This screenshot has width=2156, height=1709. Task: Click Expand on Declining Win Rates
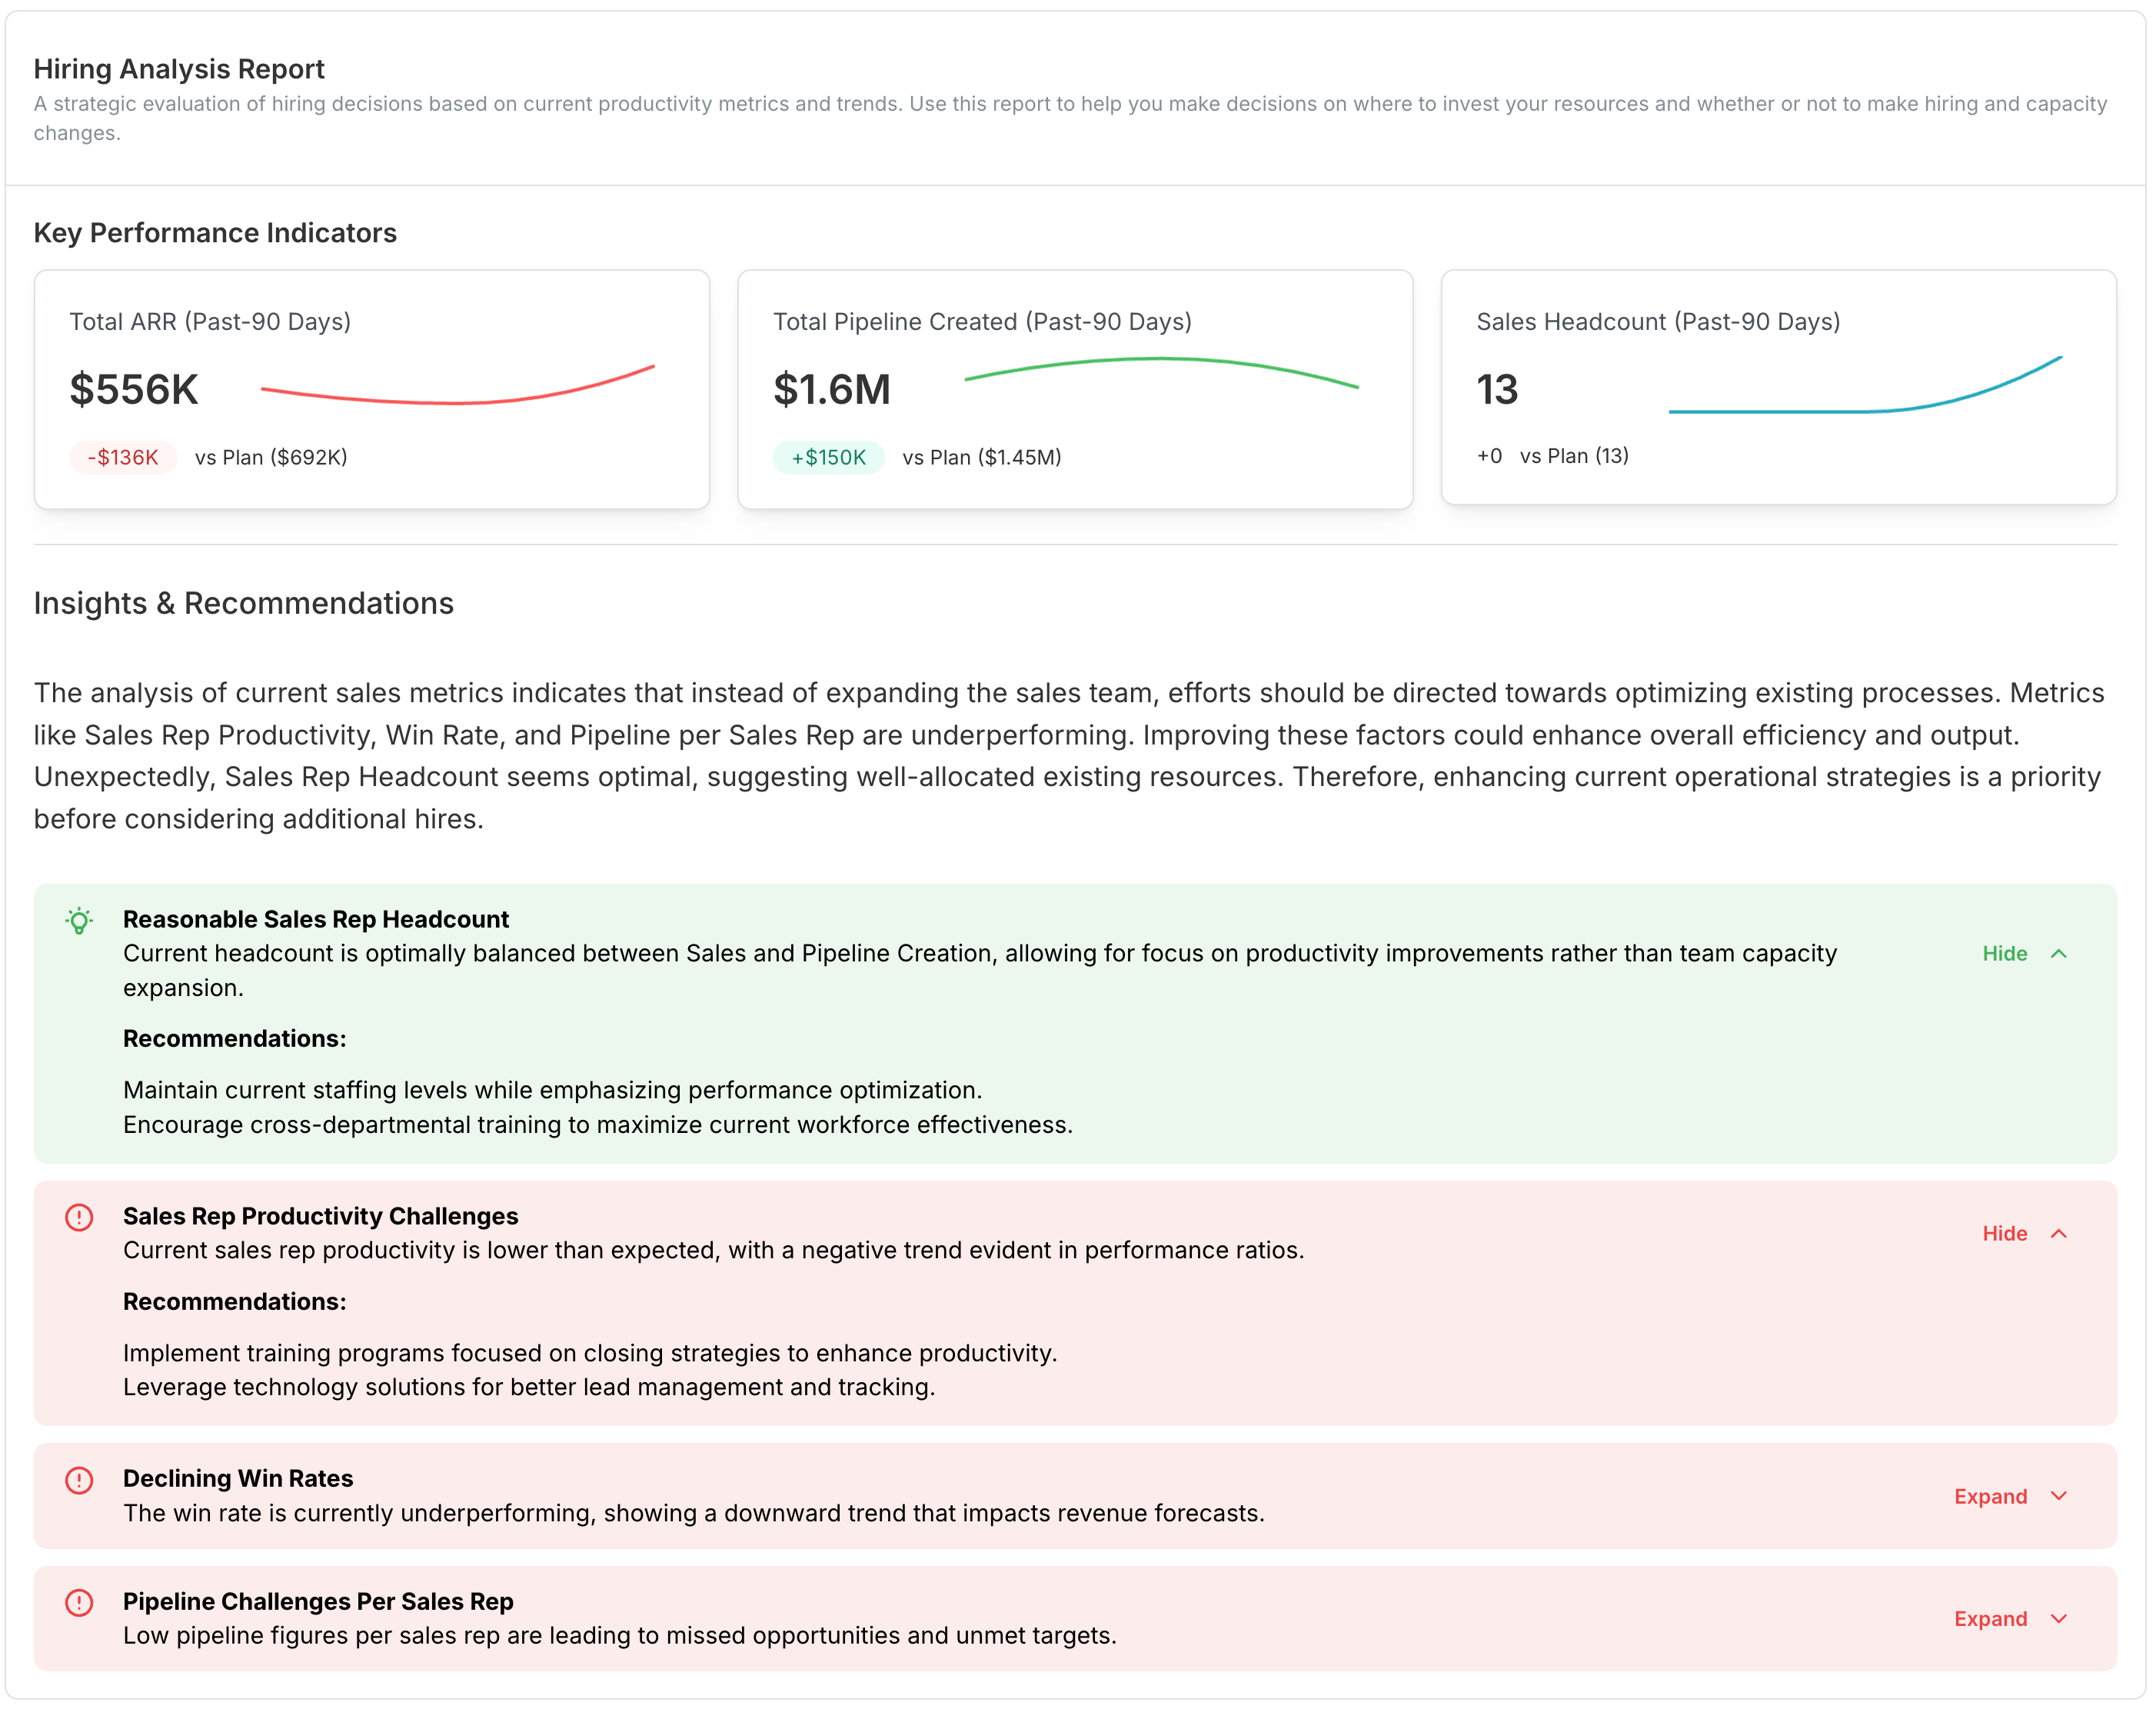[1991, 1497]
